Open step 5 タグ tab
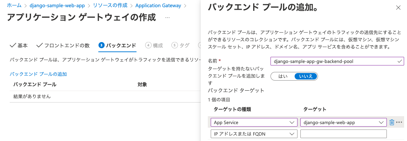This screenshot has height=141, width=407. tap(181, 45)
